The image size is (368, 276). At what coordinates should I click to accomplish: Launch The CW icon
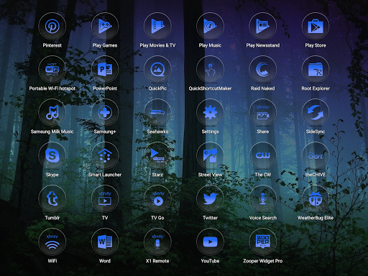(263, 155)
